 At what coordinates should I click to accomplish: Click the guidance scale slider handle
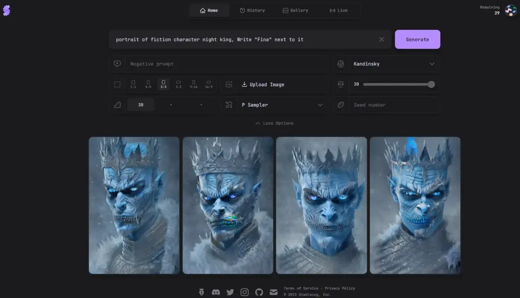(431, 84)
